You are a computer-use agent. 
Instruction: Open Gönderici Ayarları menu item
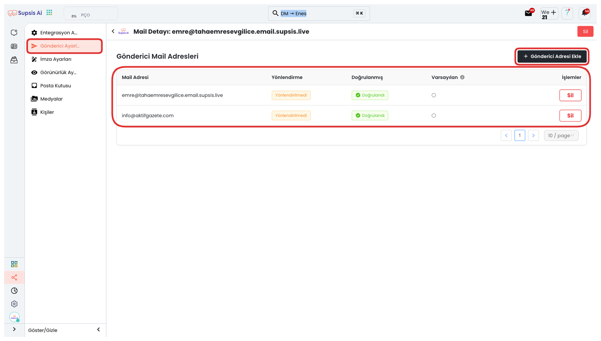65,46
